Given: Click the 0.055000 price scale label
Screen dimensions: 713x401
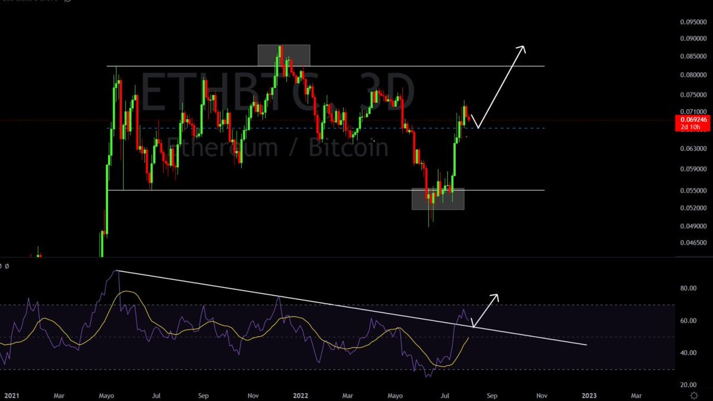Looking at the screenshot, I should pos(693,190).
